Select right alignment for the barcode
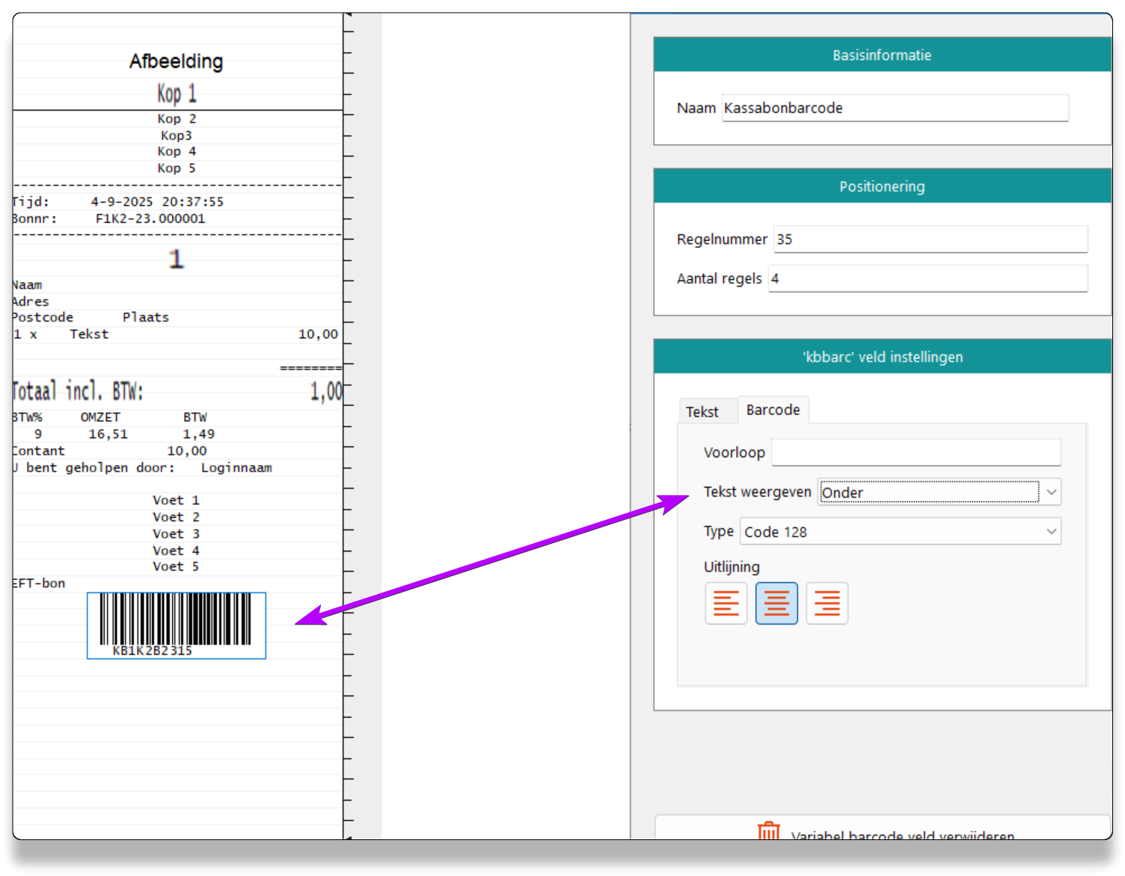Image resolution: width=1125 pixels, height=876 pixels. (827, 603)
